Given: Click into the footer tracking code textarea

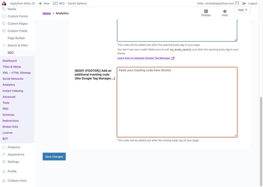Looking at the screenshot, I should point(177,102).
